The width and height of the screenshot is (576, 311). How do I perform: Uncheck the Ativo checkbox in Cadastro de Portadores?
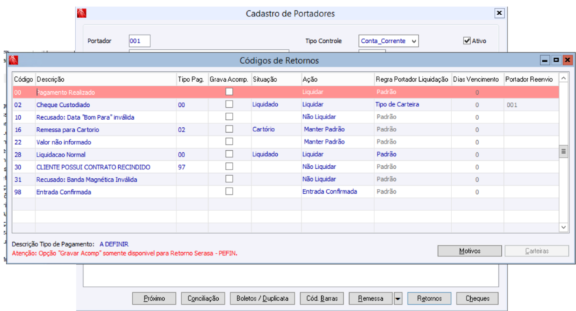click(x=467, y=41)
